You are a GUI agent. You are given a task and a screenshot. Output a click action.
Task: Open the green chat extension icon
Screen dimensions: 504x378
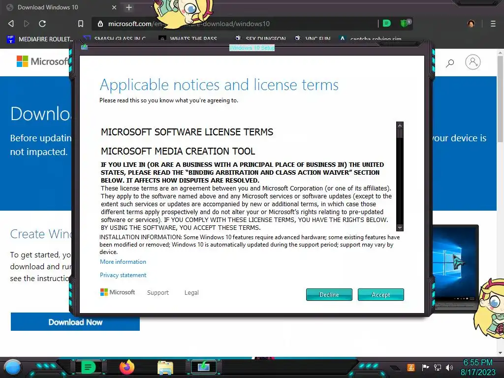pyautogui.click(x=387, y=23)
